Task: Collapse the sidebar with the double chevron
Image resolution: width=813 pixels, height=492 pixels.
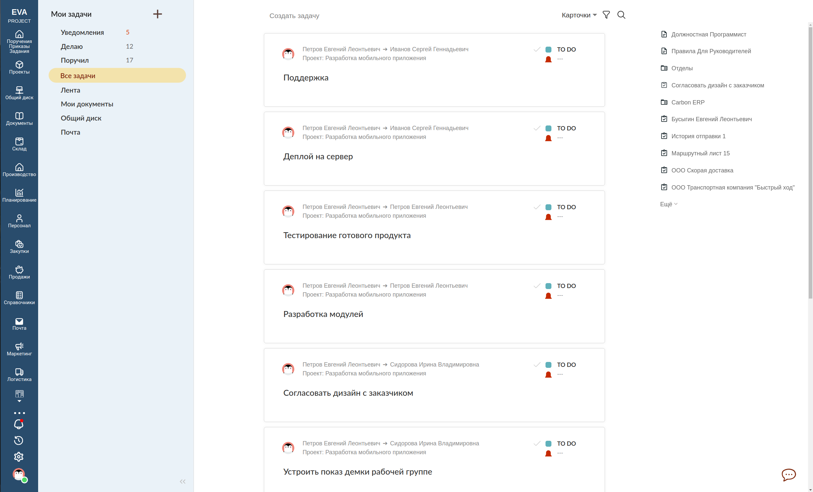Action: [182, 481]
